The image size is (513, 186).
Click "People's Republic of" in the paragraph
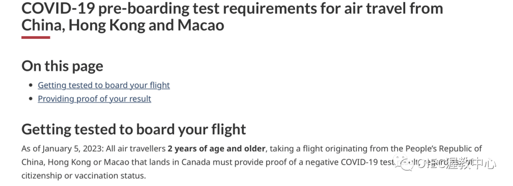[x=444, y=149]
